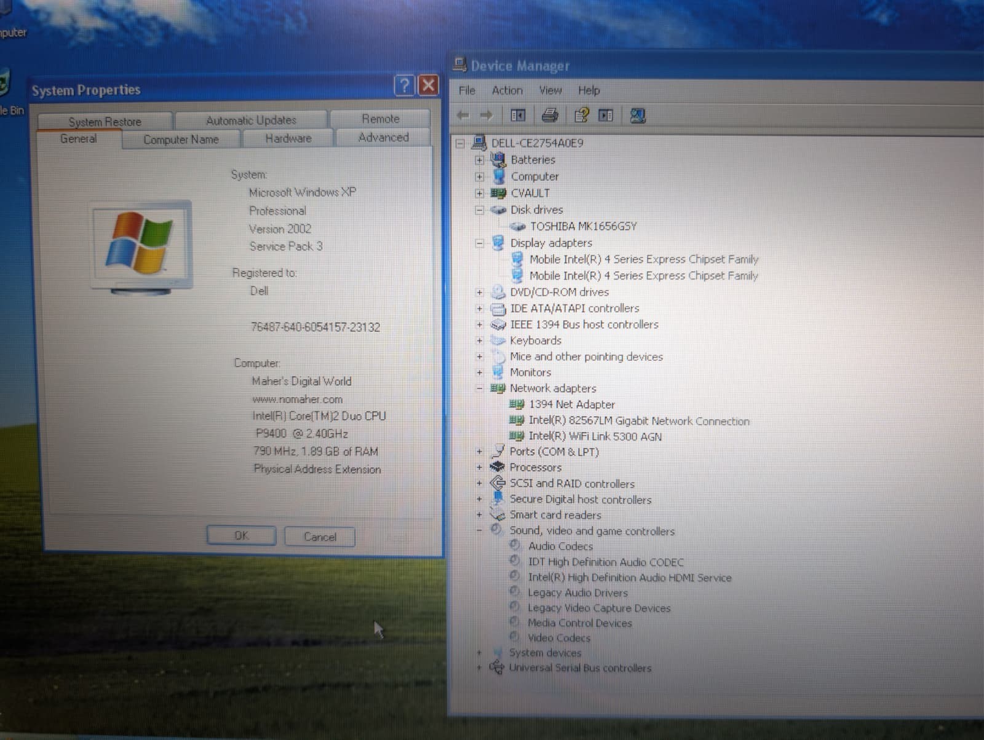Click the CVAULT category icon

[x=498, y=193]
